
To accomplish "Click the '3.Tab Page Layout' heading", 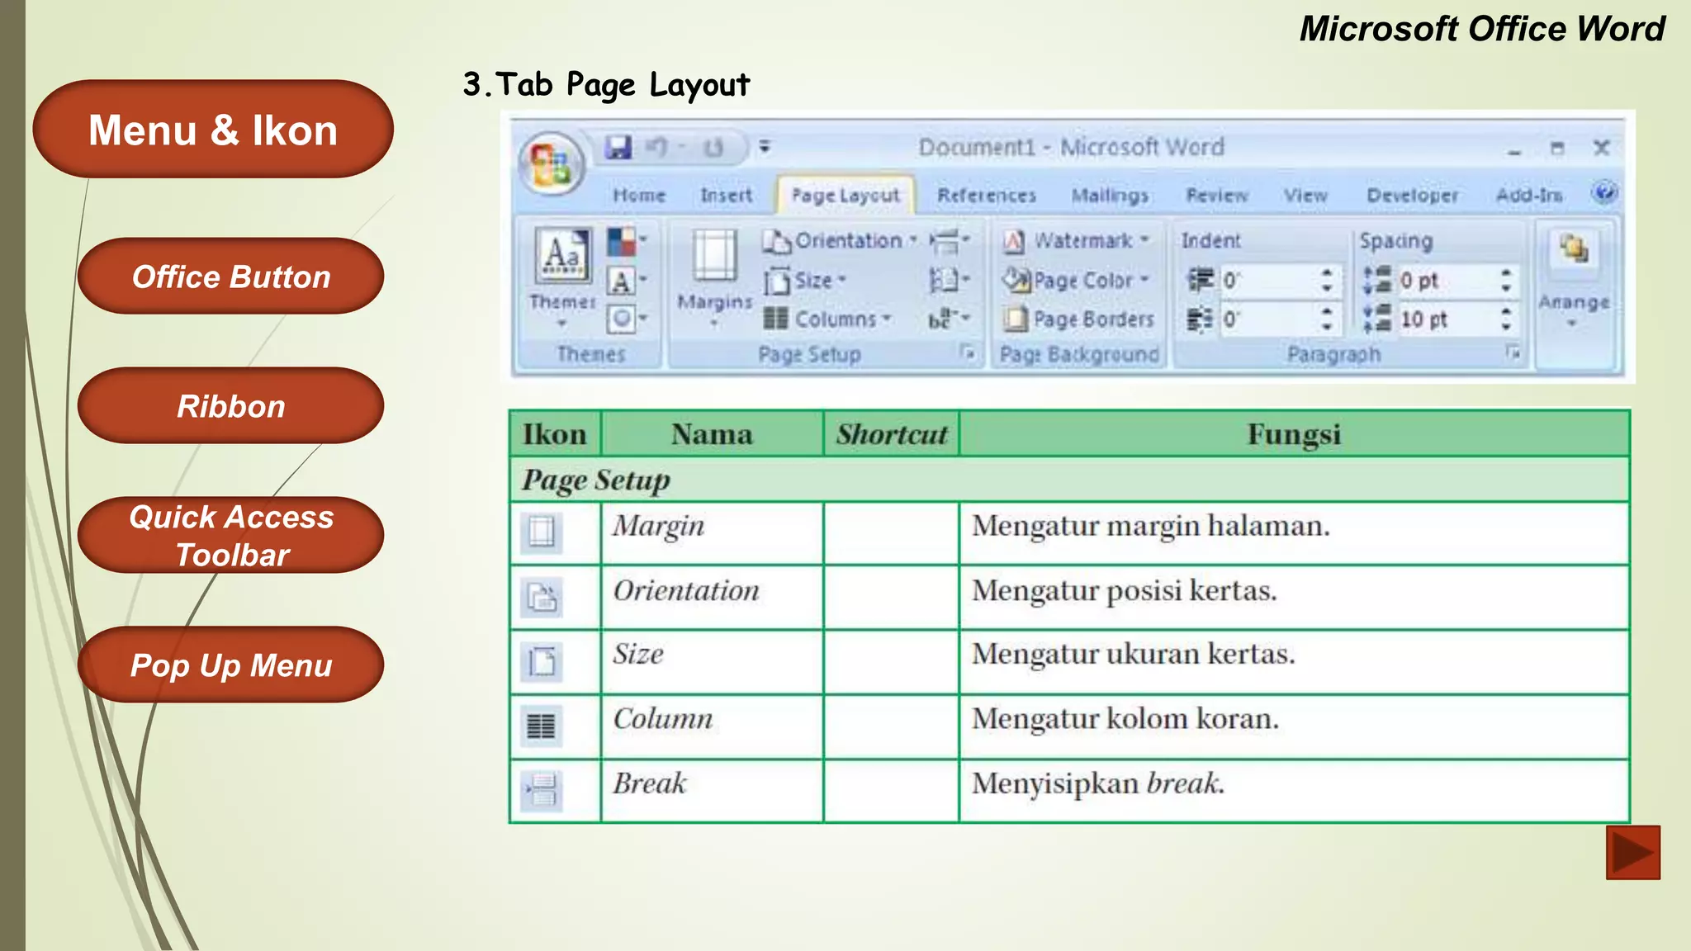I will click(x=606, y=84).
